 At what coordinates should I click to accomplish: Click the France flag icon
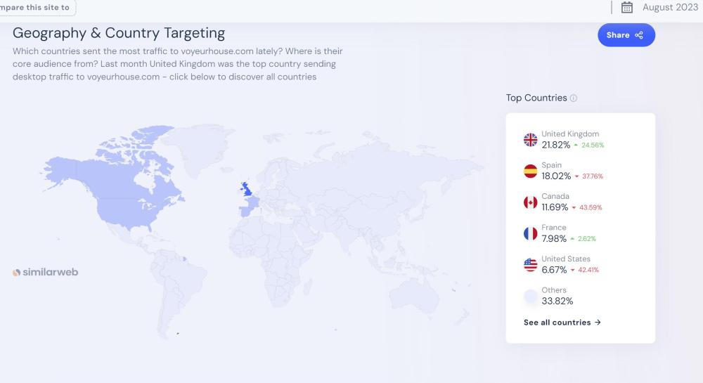click(x=531, y=233)
